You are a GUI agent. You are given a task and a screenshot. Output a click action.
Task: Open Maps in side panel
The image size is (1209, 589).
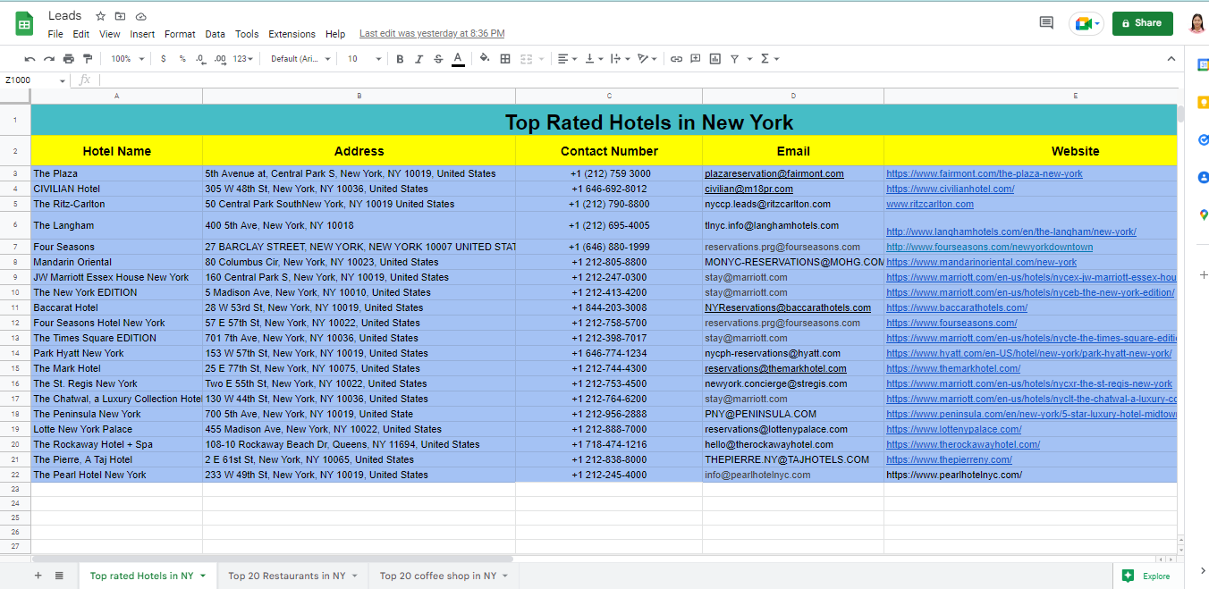coord(1203,215)
